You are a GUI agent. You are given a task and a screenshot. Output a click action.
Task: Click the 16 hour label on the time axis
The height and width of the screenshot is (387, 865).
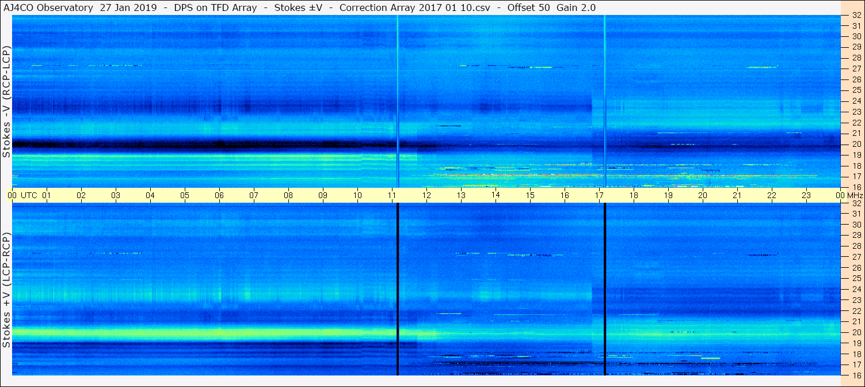(565, 195)
